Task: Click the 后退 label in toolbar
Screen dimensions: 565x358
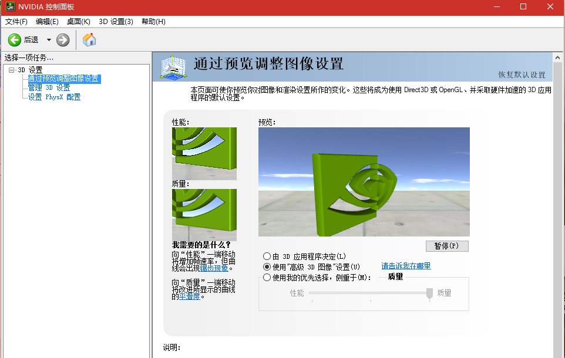Action: (x=31, y=40)
